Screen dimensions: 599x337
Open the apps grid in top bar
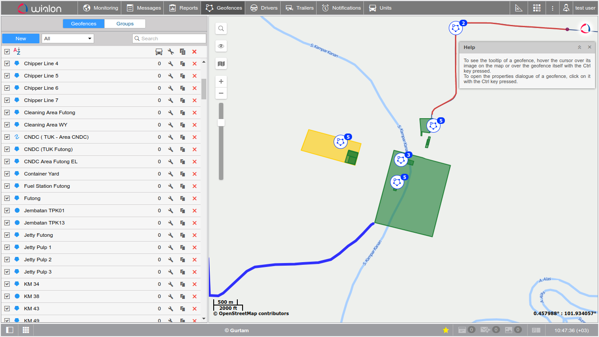point(537,8)
